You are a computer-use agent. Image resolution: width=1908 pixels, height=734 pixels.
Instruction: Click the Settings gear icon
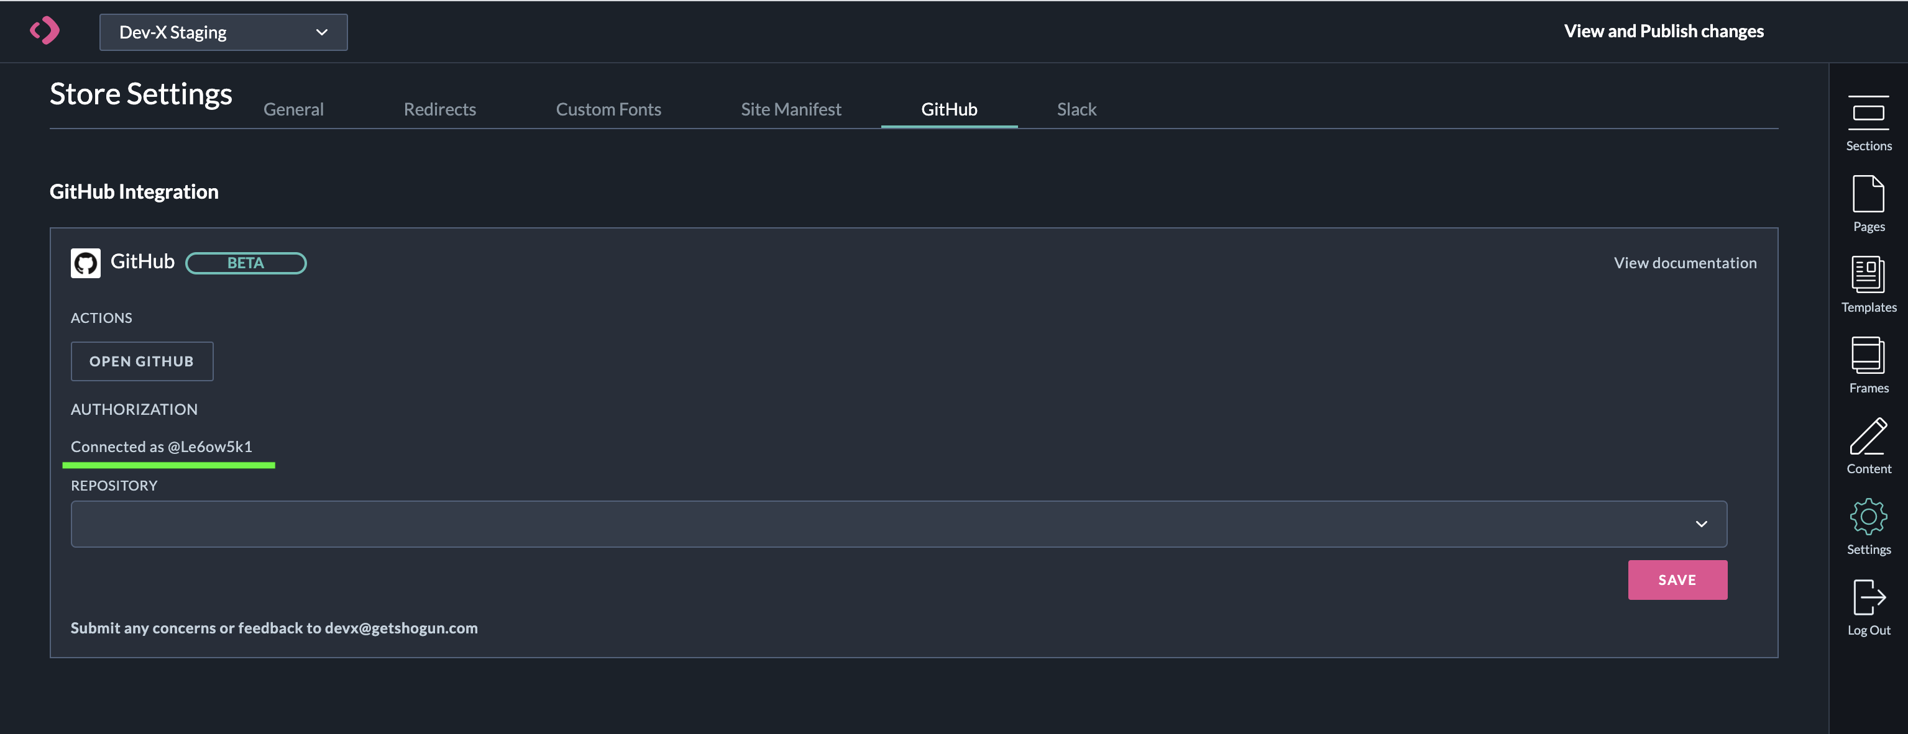click(x=1868, y=525)
